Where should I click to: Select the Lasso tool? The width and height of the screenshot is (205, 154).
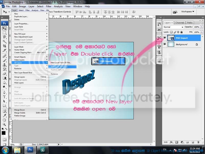click(x=4, y=37)
